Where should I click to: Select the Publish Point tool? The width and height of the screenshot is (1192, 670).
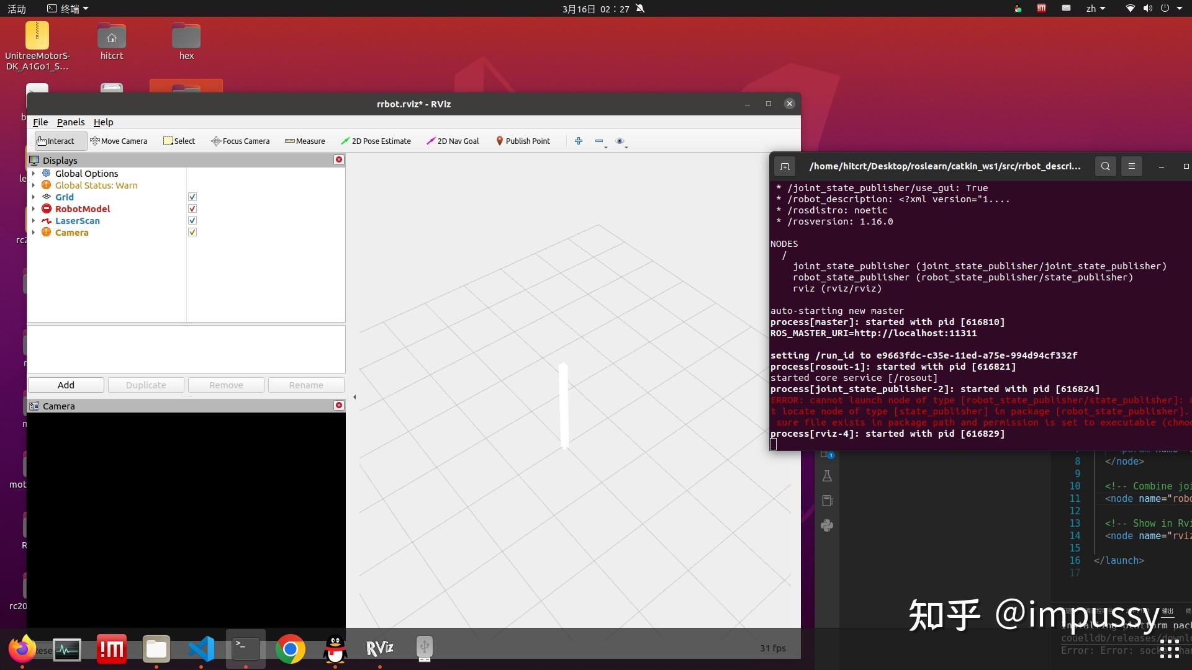click(523, 141)
